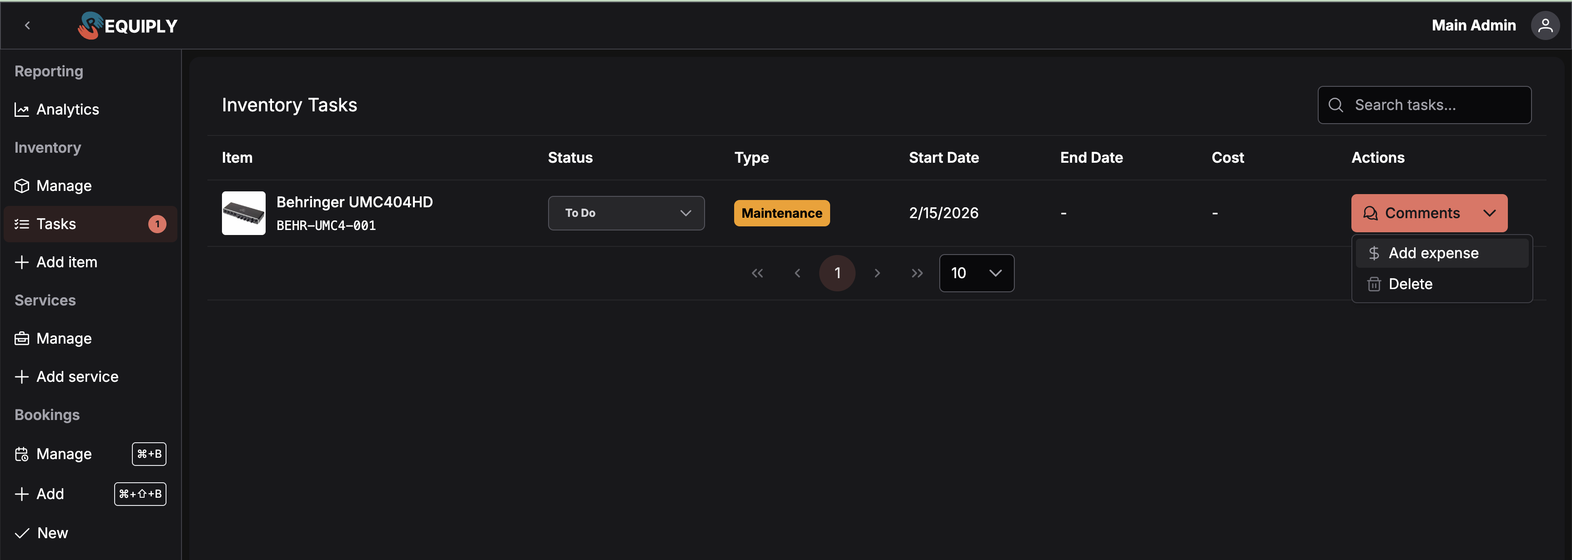Click the back chevron in header
Image resolution: width=1572 pixels, height=560 pixels.
pos(27,25)
